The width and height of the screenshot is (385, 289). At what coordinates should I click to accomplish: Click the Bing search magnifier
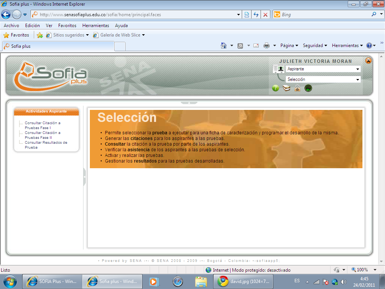coord(375,14)
